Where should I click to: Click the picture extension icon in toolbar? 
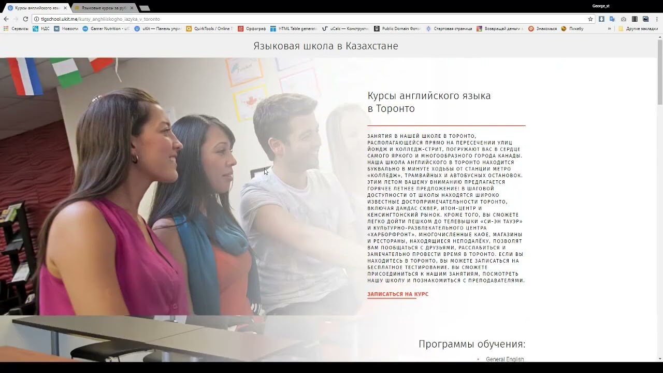[x=645, y=19]
